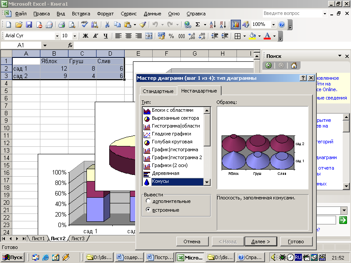Open the Поиск task pane menu arrow
Screen dimensions: 351x263
[340, 56]
